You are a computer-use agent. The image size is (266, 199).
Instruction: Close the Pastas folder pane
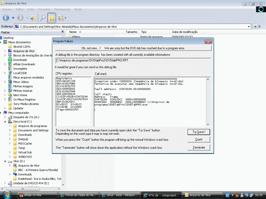pyautogui.click(x=63, y=32)
